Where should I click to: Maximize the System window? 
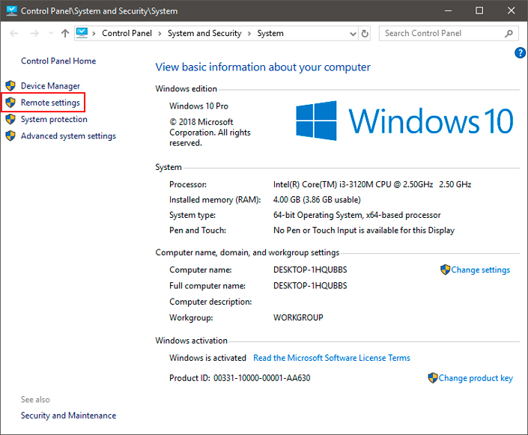479,10
